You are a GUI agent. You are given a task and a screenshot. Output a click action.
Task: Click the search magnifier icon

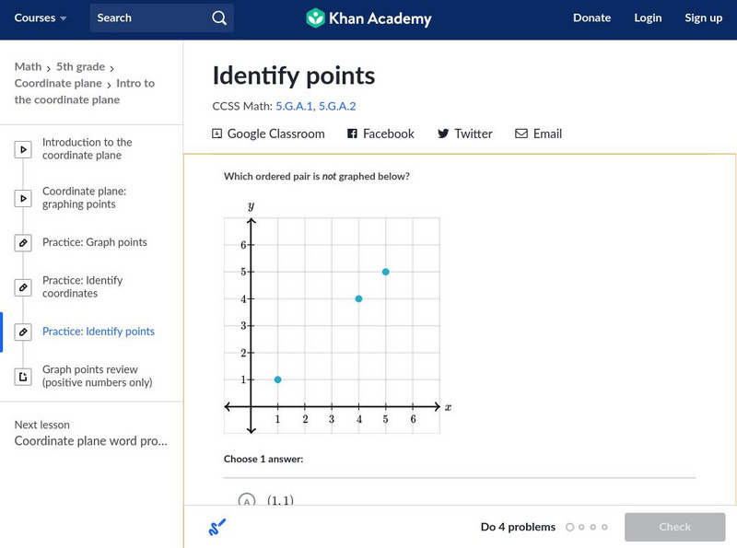(x=218, y=17)
